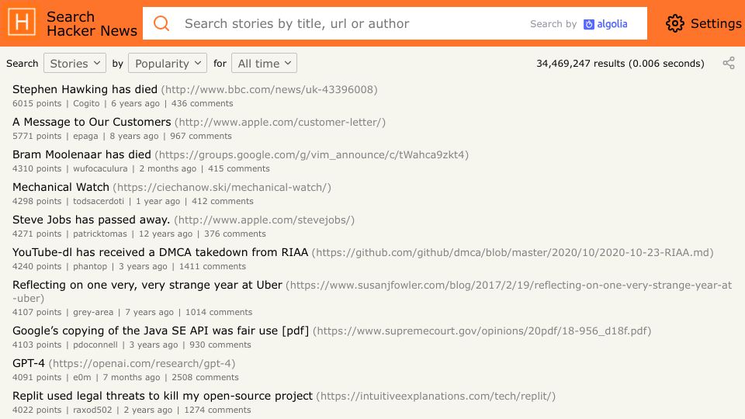Click the Search Hacker News title
The width and height of the screenshot is (745, 419).
point(92,23)
